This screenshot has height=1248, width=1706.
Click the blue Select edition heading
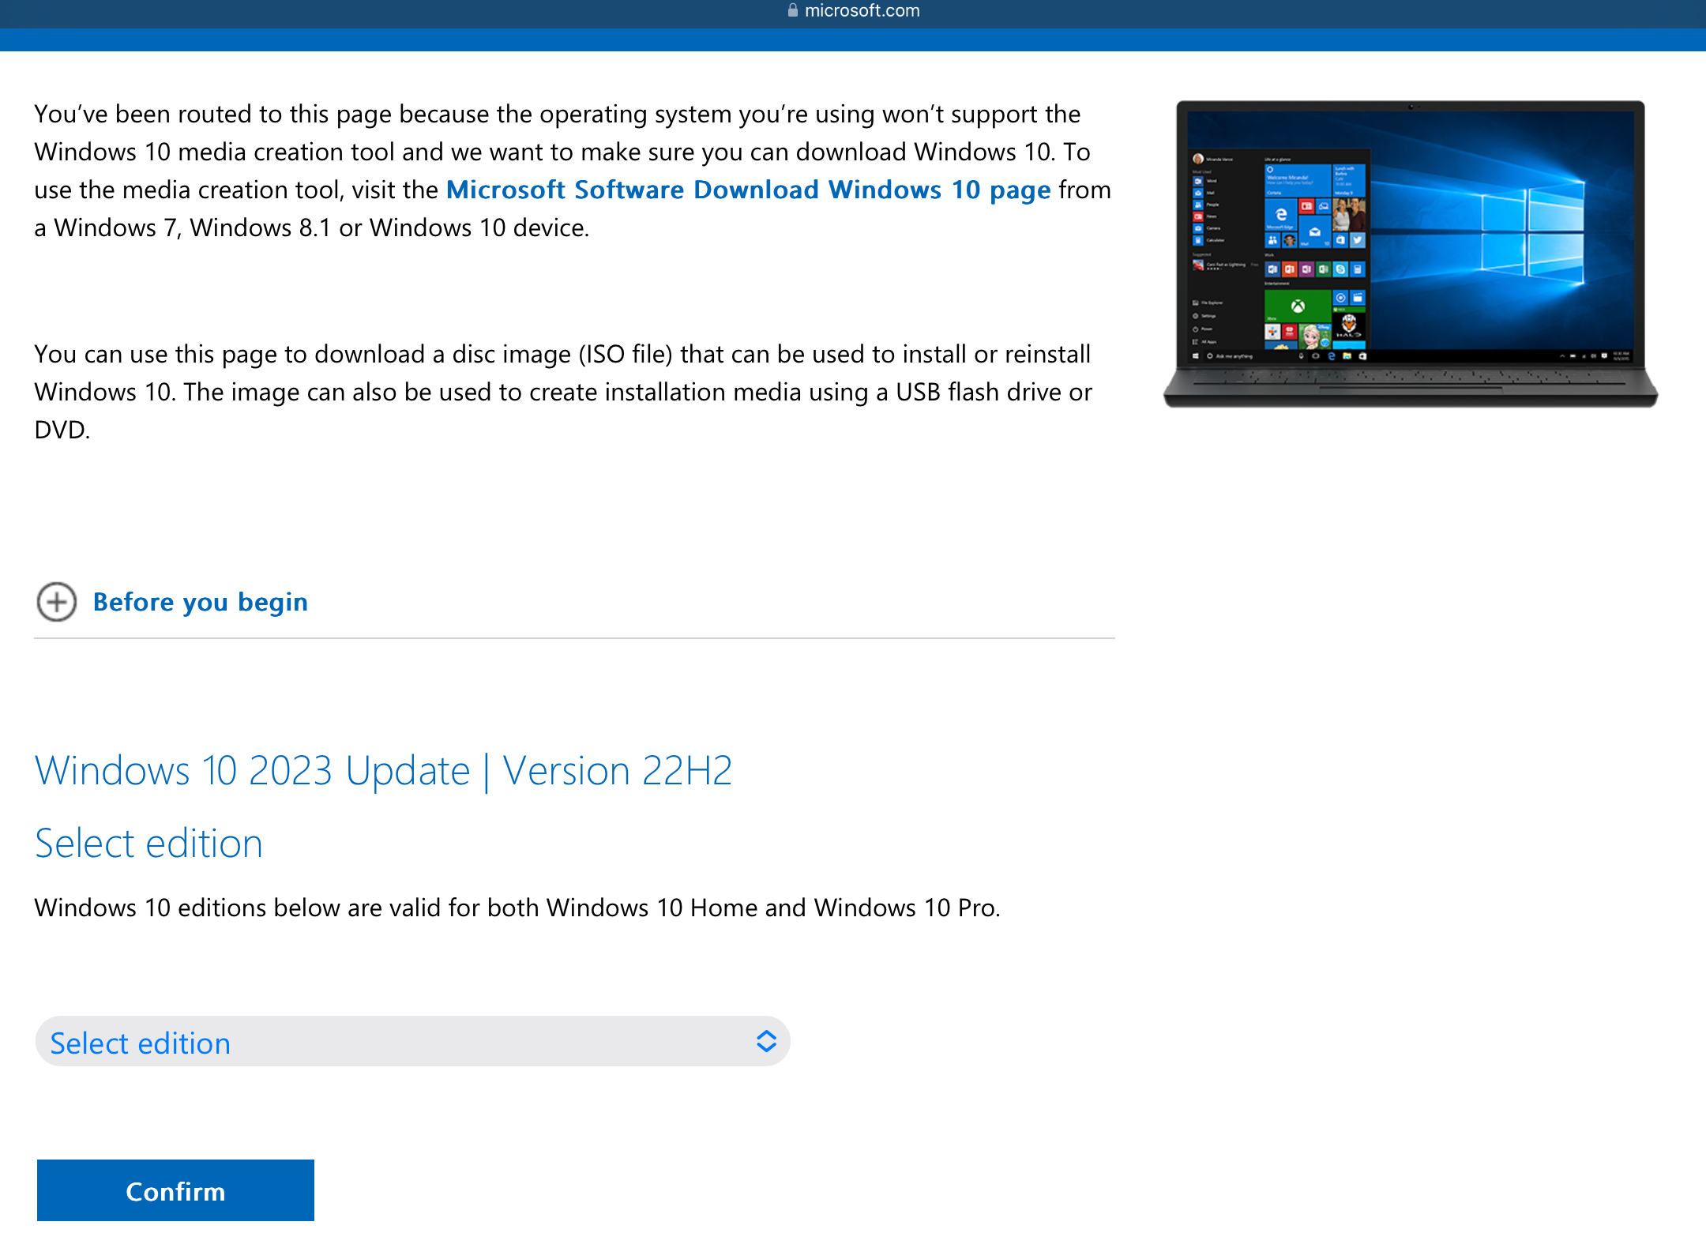pos(148,844)
